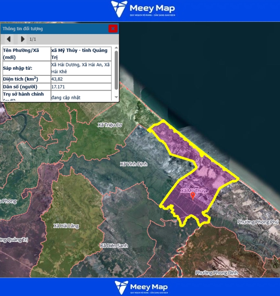Click the Xã Hải Lăng region label
The width and height of the screenshot is (280, 296).
[66, 226]
